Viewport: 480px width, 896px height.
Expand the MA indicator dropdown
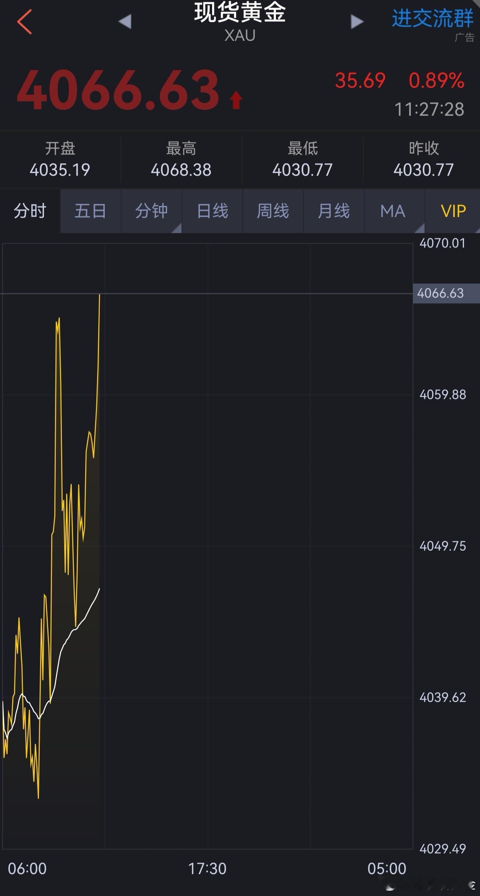394,211
